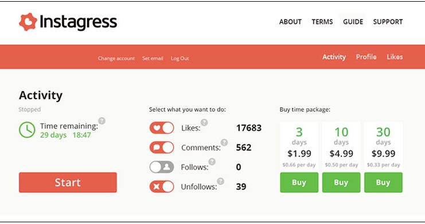Start activity with the red Start button

point(68,182)
